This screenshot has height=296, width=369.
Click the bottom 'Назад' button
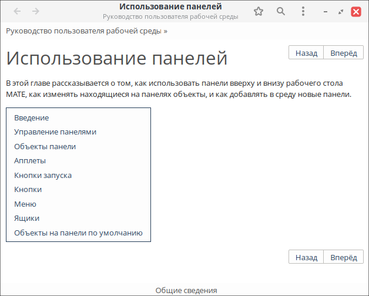306,257
